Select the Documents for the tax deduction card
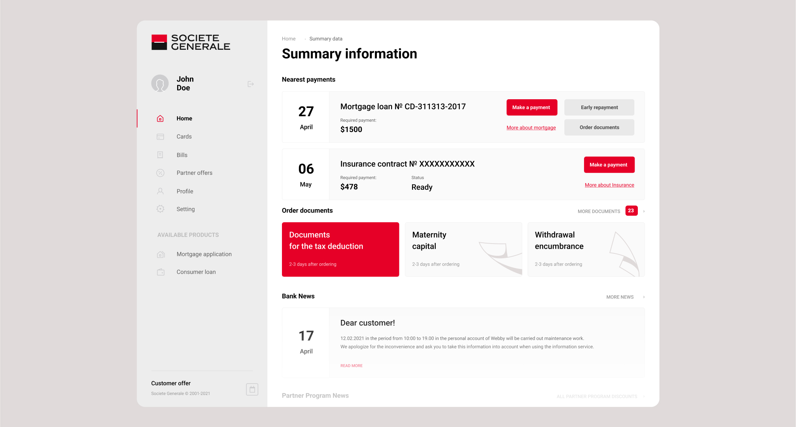Screen dimensions: 796x427 340,249
